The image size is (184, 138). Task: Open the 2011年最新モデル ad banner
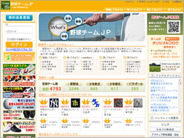pyautogui.click(x=19, y=69)
